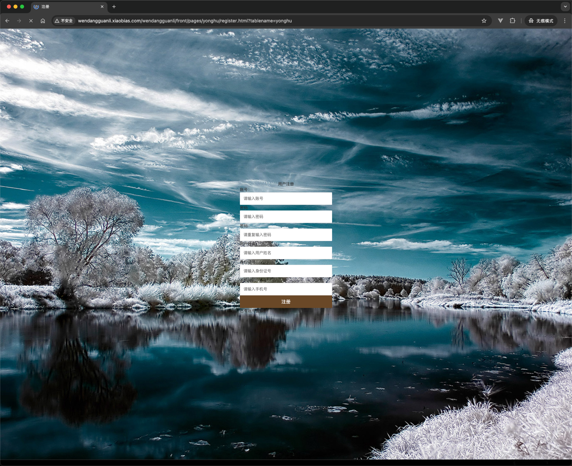
Task: Follow the 已有账号登录 link
Action: pyautogui.click(x=251, y=311)
